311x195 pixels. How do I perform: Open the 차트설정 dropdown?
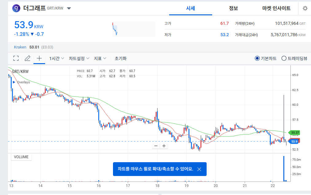[79, 58]
